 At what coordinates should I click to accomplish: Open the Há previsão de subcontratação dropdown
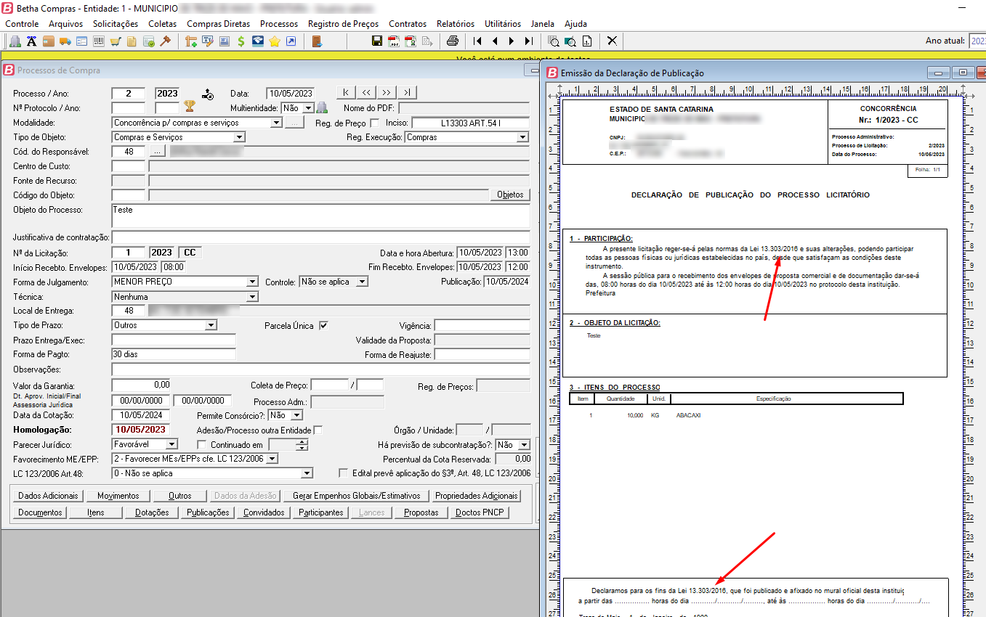(x=524, y=445)
